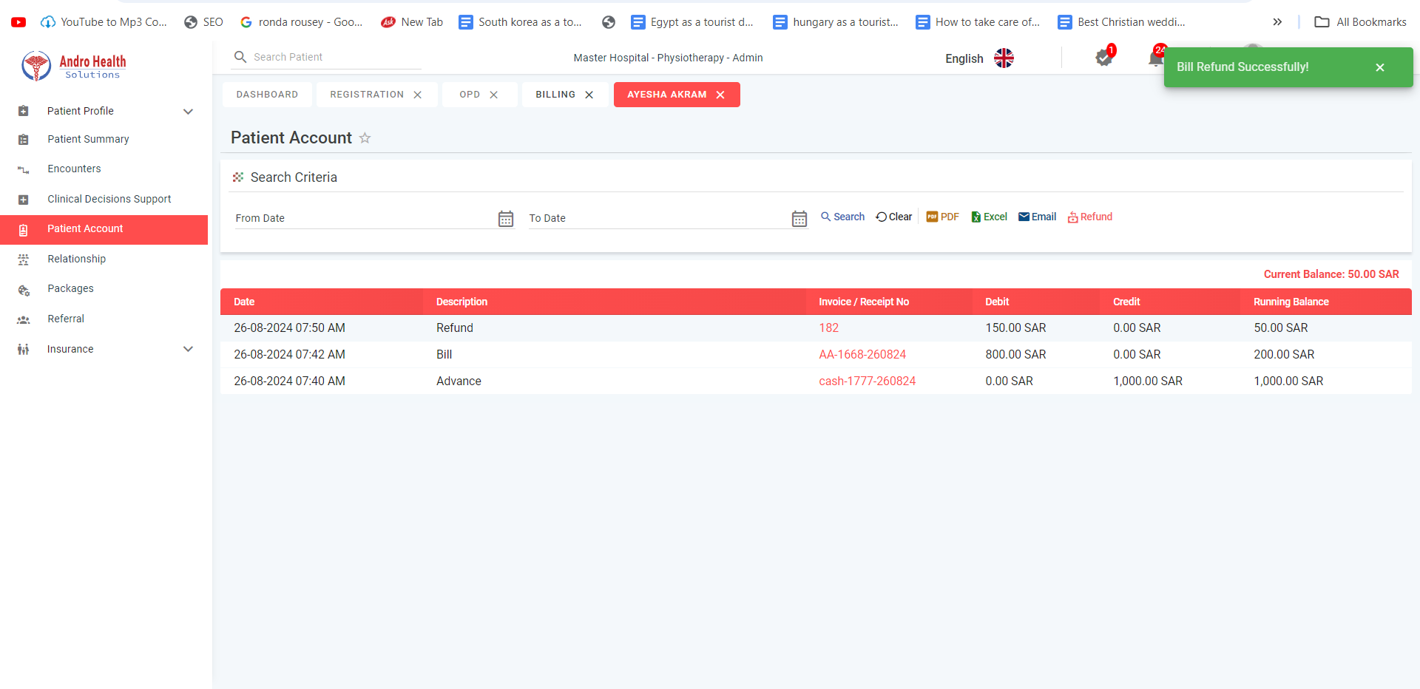
Task: Open the verified tasks badge icon
Action: pyautogui.click(x=1103, y=58)
